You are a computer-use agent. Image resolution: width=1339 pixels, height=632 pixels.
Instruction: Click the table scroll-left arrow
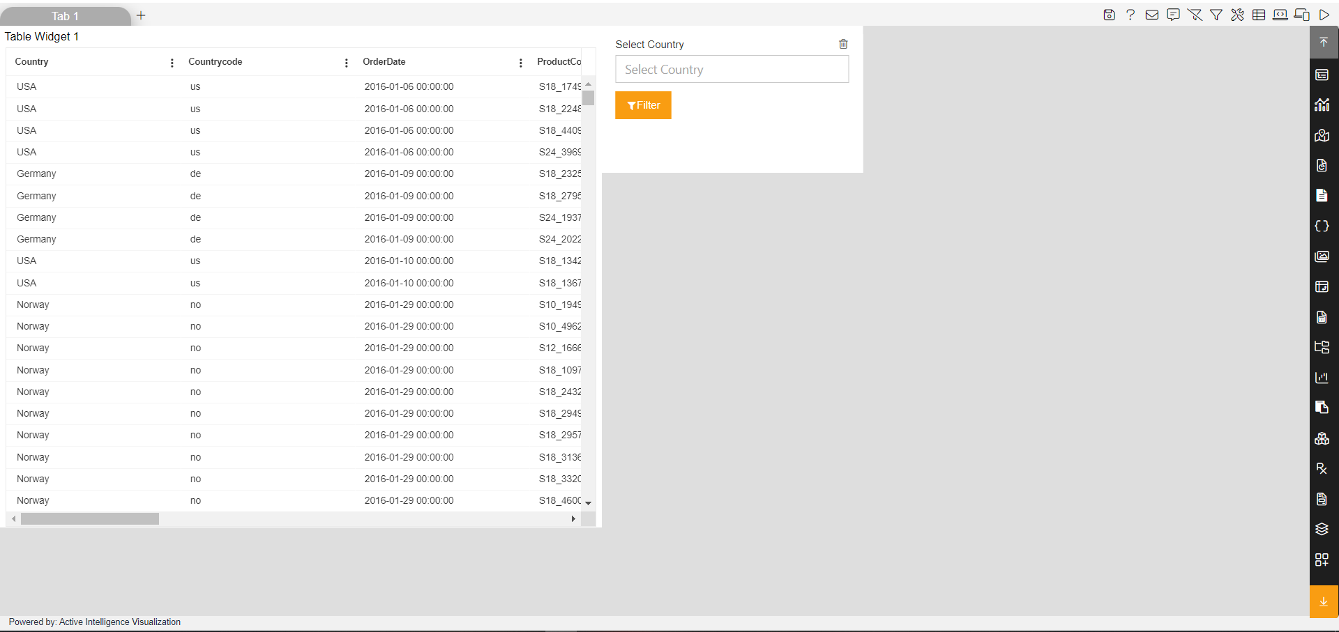(x=14, y=518)
